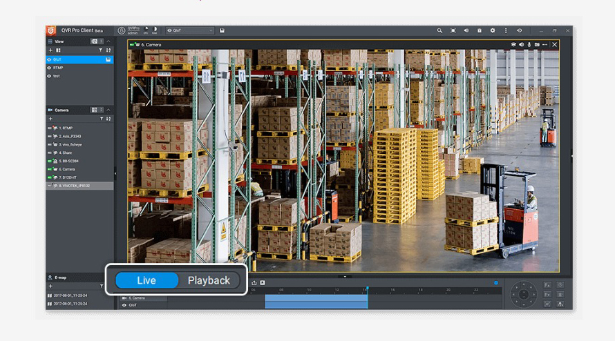Enter fullscreen mode from the top toolbar

[453, 30]
